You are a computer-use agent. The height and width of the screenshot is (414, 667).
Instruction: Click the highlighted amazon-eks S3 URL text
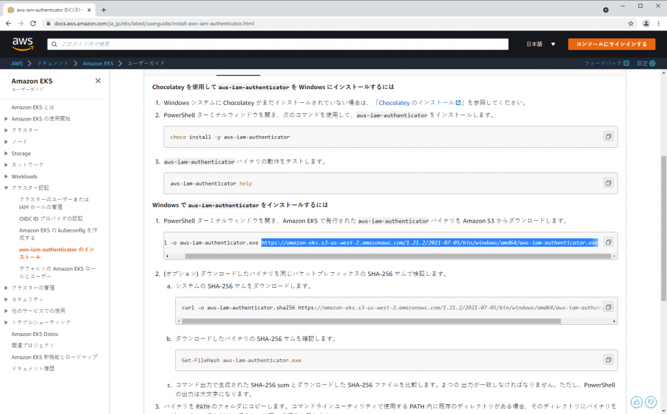pyautogui.click(x=430, y=243)
